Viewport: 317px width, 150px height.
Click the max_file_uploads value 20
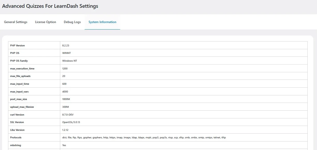tap(64, 76)
